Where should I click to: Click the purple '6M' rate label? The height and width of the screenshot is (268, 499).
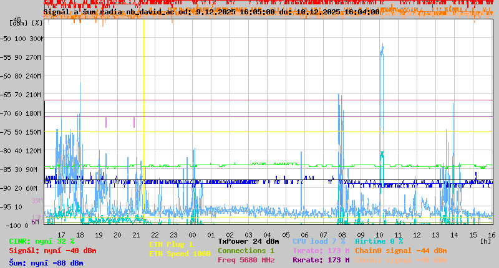[x=36, y=222]
